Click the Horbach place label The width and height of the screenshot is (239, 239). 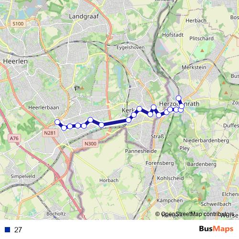(x=109, y=180)
